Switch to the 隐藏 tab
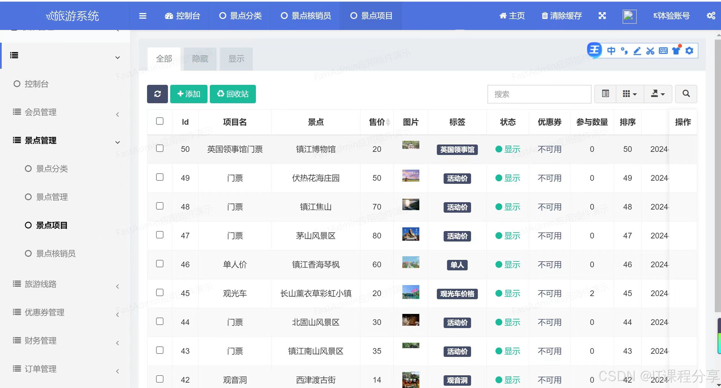This screenshot has width=721, height=388. (x=200, y=59)
